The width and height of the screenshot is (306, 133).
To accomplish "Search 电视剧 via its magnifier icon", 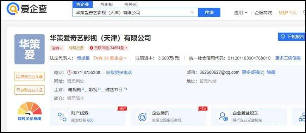I will [83, 89].
